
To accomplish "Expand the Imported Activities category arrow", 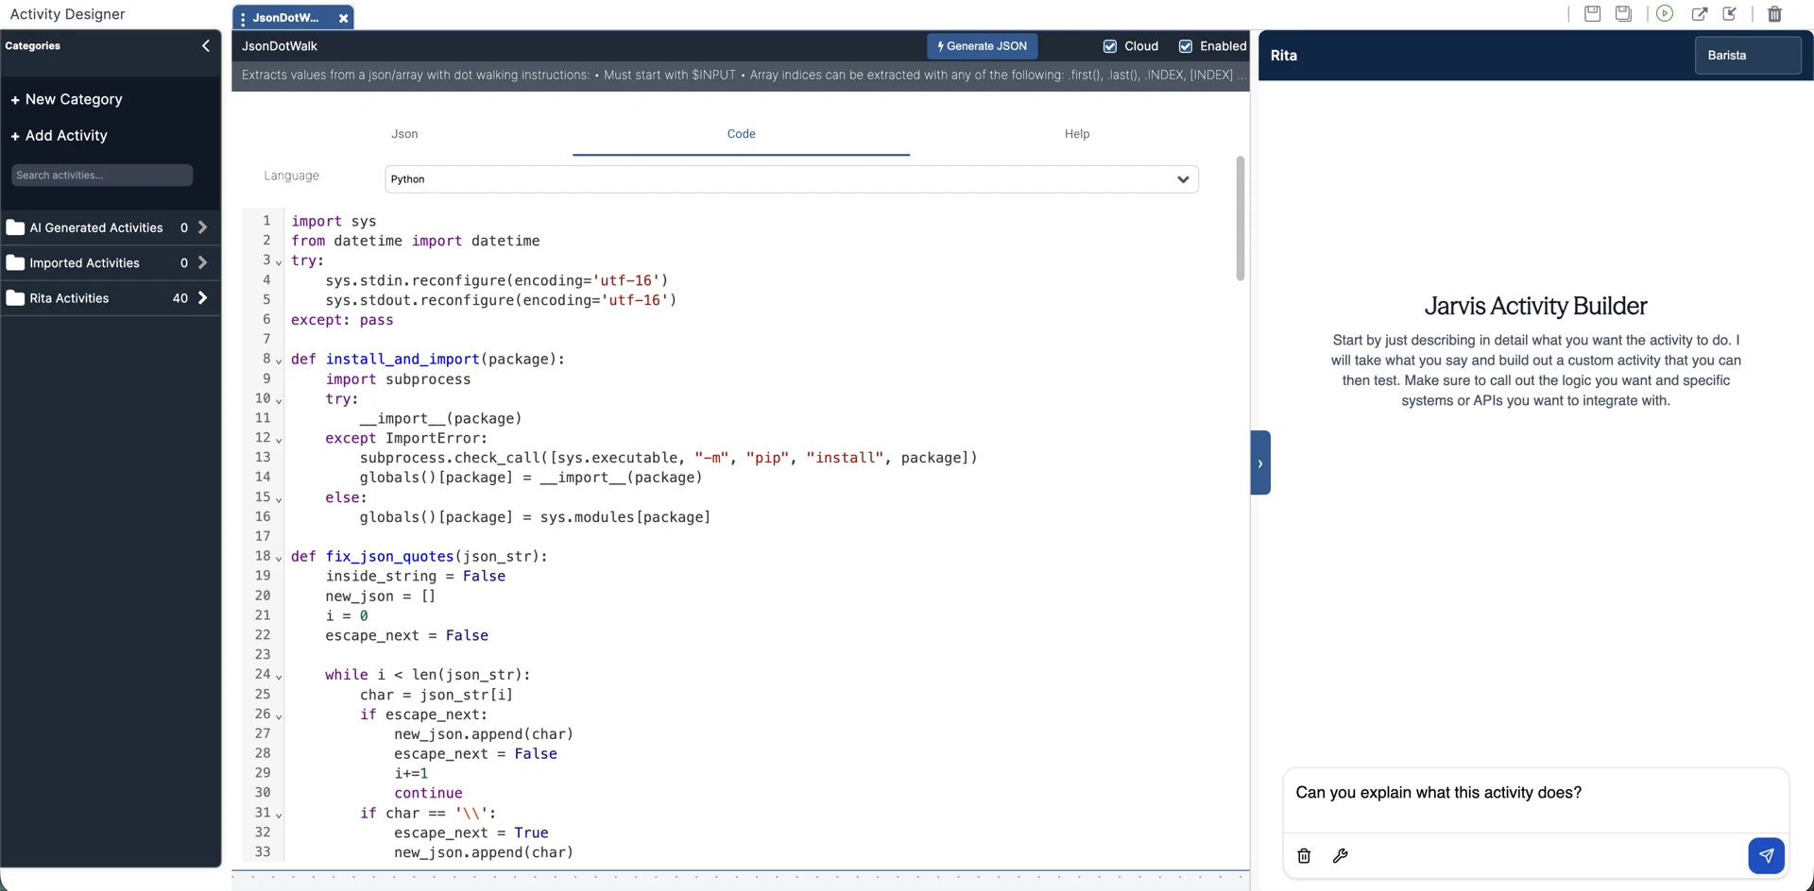I will (202, 262).
